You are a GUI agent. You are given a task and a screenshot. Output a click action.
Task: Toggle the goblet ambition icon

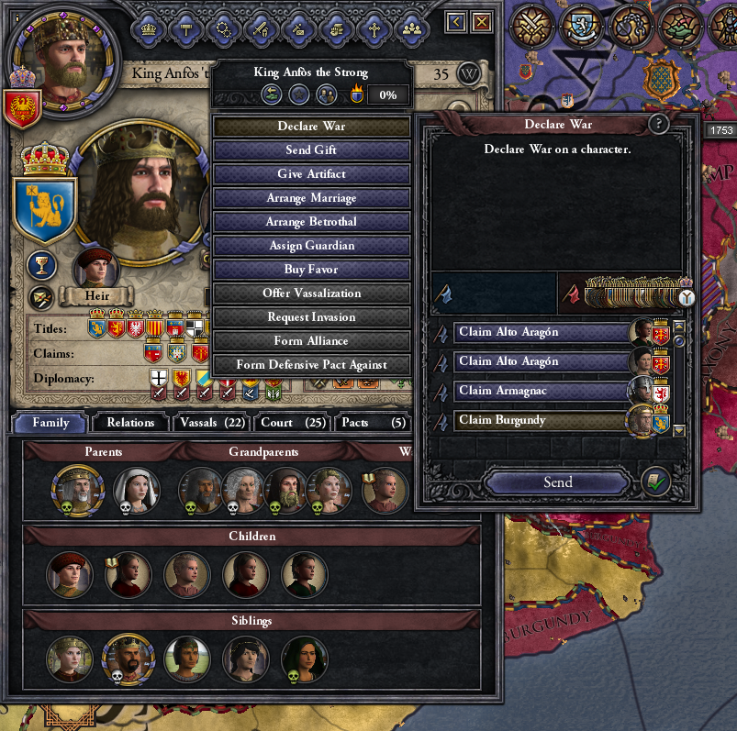(x=42, y=265)
